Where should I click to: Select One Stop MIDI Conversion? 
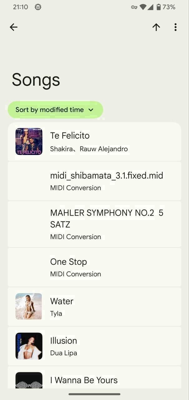[94, 267]
